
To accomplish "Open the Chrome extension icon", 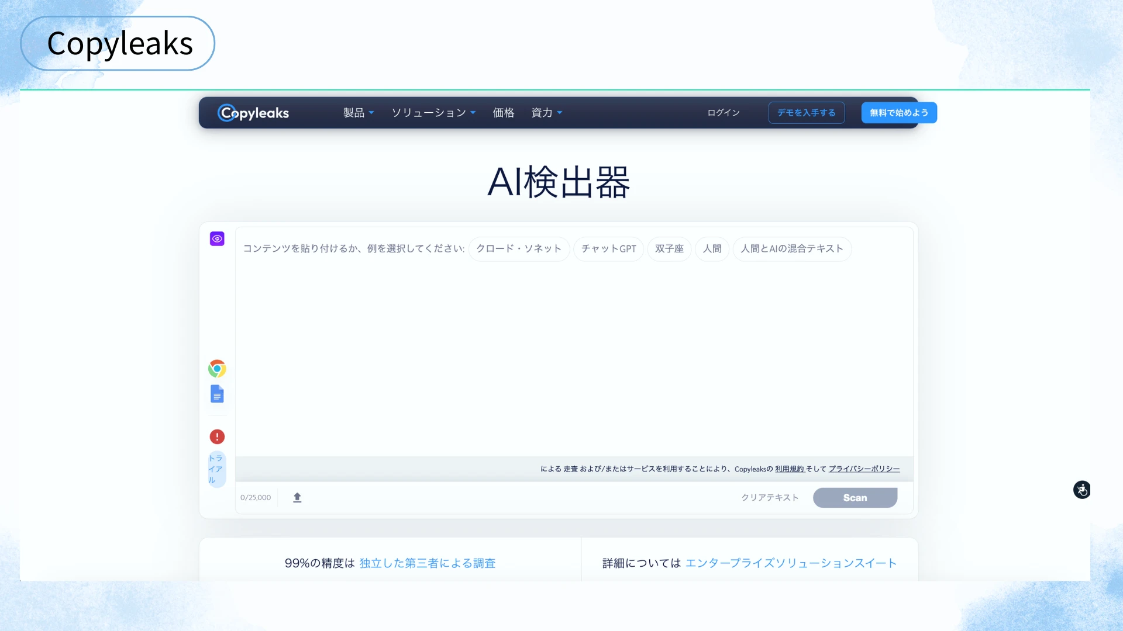I will [x=217, y=369].
